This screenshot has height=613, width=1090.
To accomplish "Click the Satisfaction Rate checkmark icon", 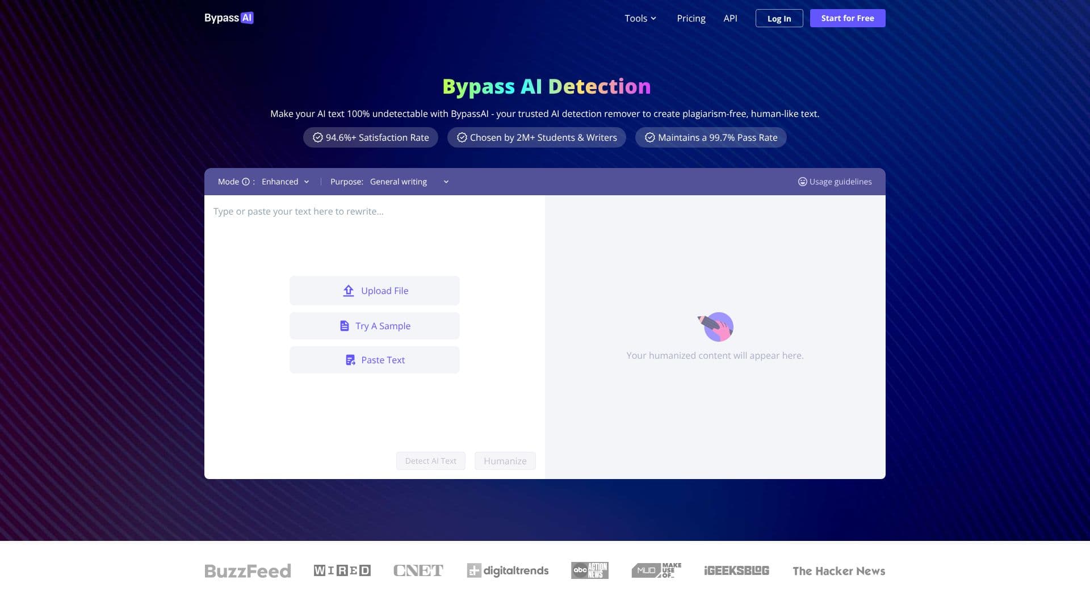I will (318, 137).
